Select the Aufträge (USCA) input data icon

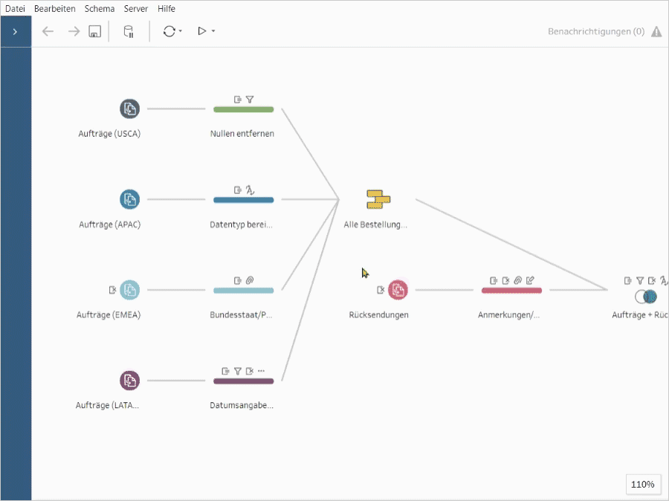129,108
